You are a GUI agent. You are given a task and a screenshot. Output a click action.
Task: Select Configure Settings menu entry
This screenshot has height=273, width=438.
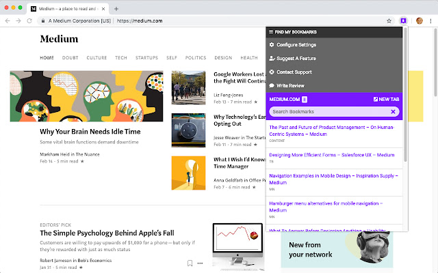coord(296,44)
